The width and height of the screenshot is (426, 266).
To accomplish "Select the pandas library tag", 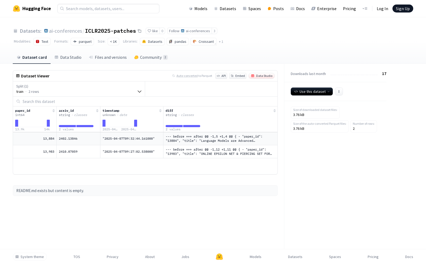I will pyautogui.click(x=178, y=41).
